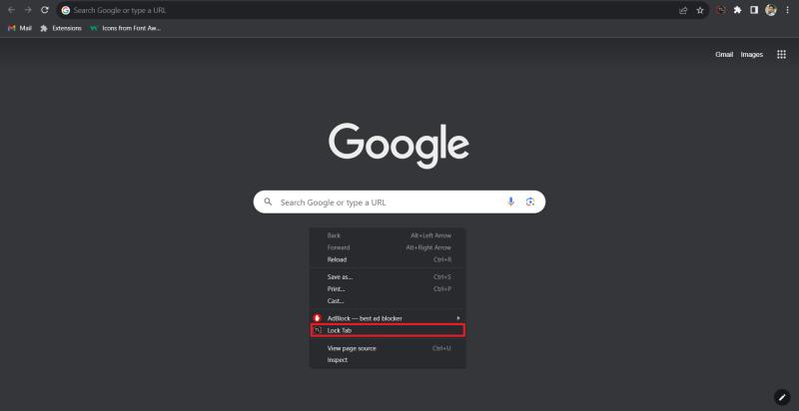Click the AdBlock hand icon in menu
Viewport: 799px width, 411px height.
[x=318, y=318]
